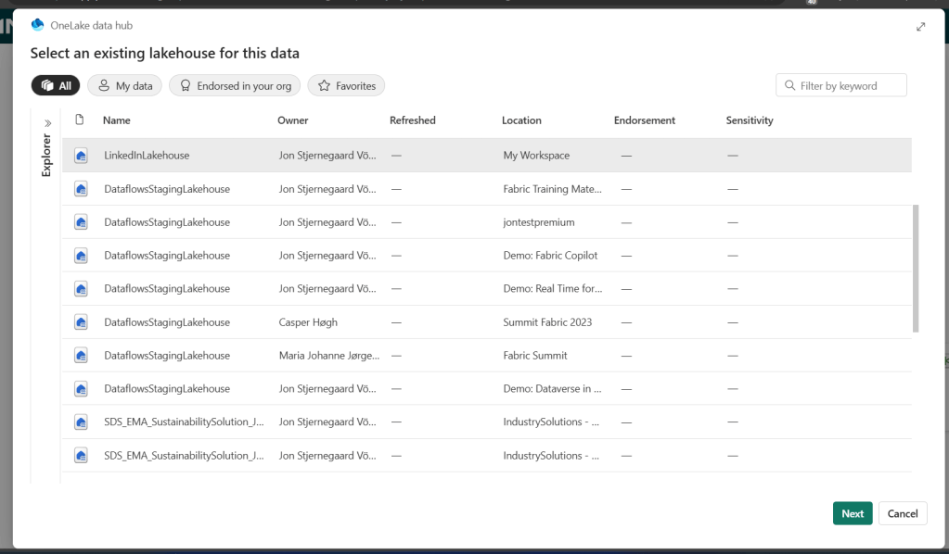Click the lakehouse icon in the Fabric Summit row
949x554 pixels.
pos(81,356)
